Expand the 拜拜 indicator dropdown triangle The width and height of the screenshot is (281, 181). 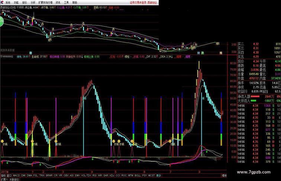[17, 7]
